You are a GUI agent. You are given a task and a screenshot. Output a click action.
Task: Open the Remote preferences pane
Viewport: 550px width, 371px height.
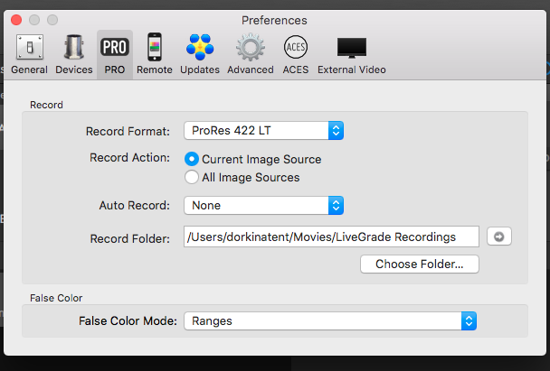[x=154, y=53]
